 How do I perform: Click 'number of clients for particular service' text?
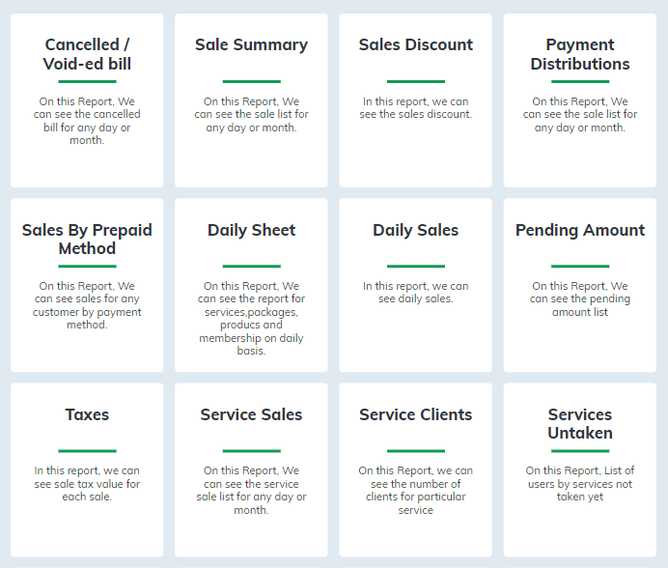coord(415,491)
